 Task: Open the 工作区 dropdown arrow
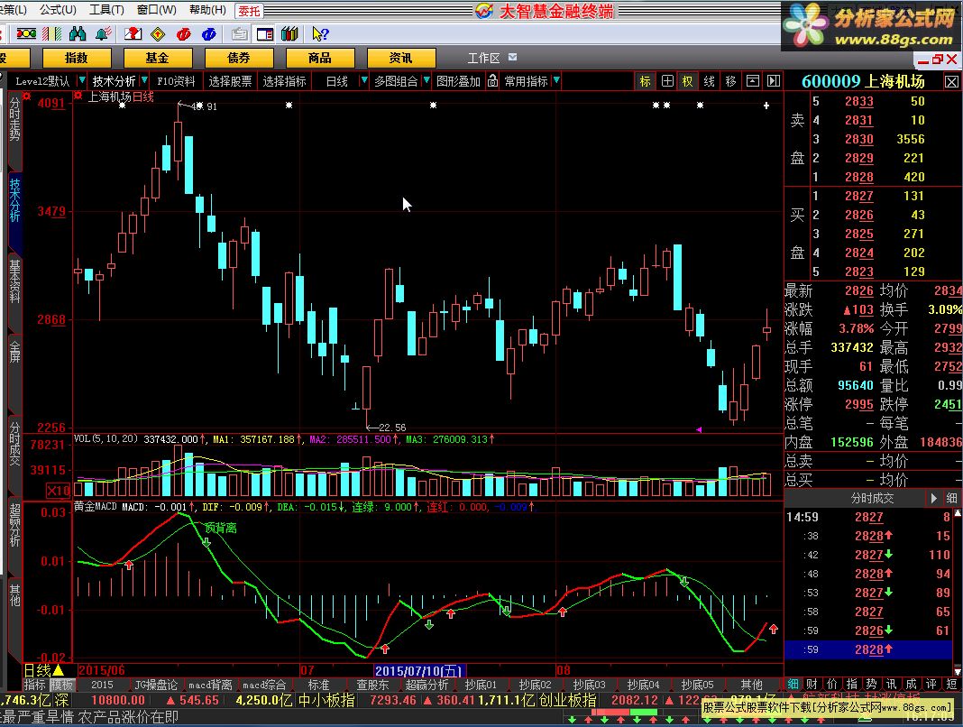coord(513,57)
